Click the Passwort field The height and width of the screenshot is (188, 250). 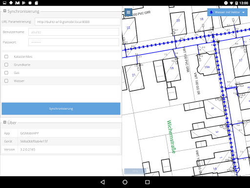point(74,42)
